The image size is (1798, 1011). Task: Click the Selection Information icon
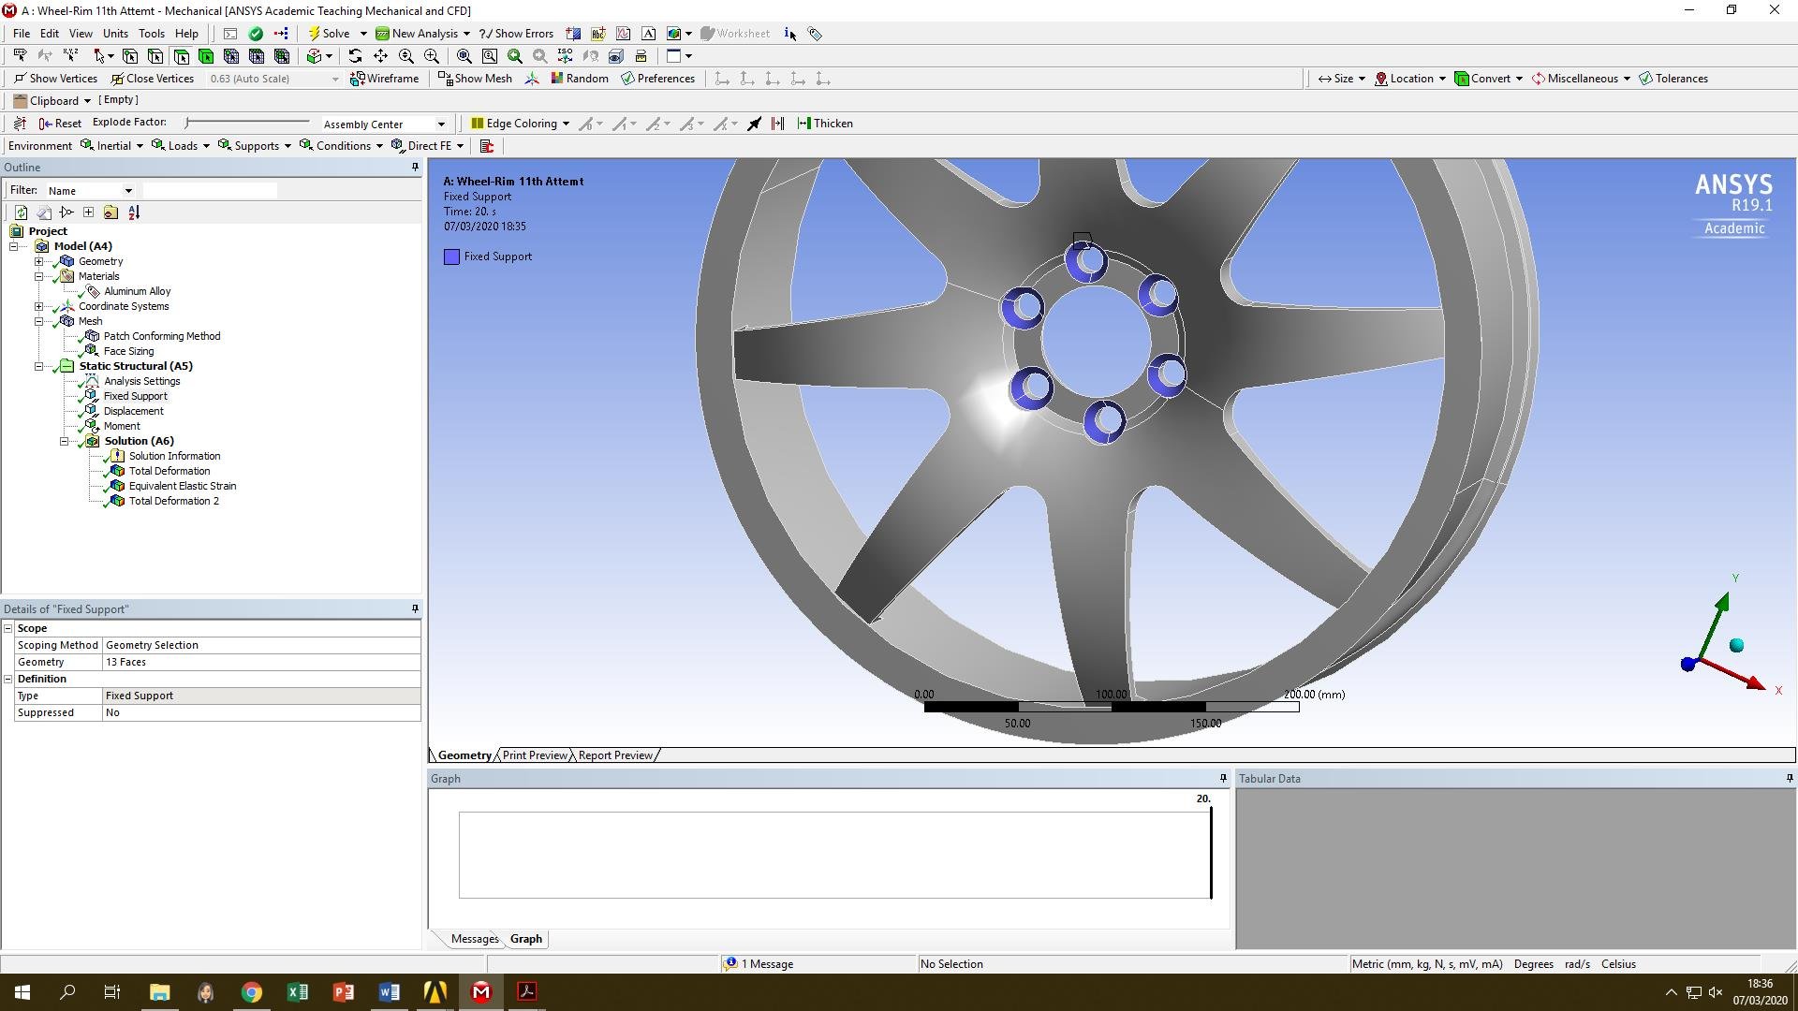click(x=789, y=34)
